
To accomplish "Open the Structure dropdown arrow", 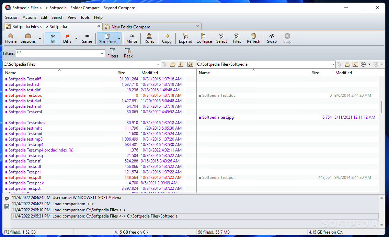I will (119, 39).
